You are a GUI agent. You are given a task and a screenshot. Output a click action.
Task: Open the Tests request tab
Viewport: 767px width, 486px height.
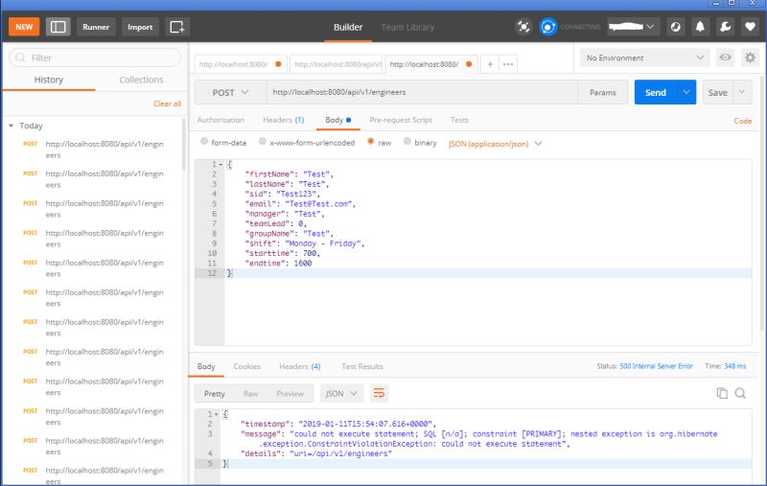click(x=459, y=120)
